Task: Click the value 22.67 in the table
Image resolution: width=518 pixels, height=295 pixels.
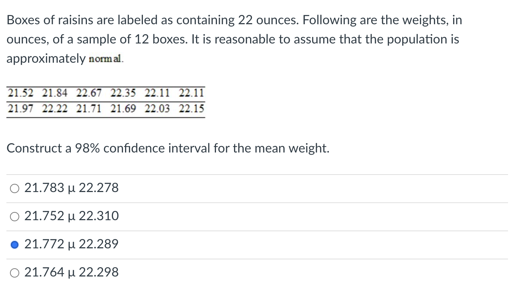Action: (88, 93)
